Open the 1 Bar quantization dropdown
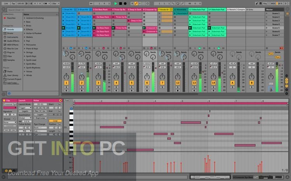This screenshot has height=181, width=291. pos(55,3)
